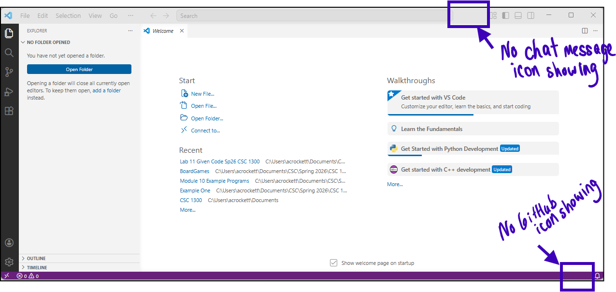
Task: Click the blue Open Folder button
Action: 79,69
